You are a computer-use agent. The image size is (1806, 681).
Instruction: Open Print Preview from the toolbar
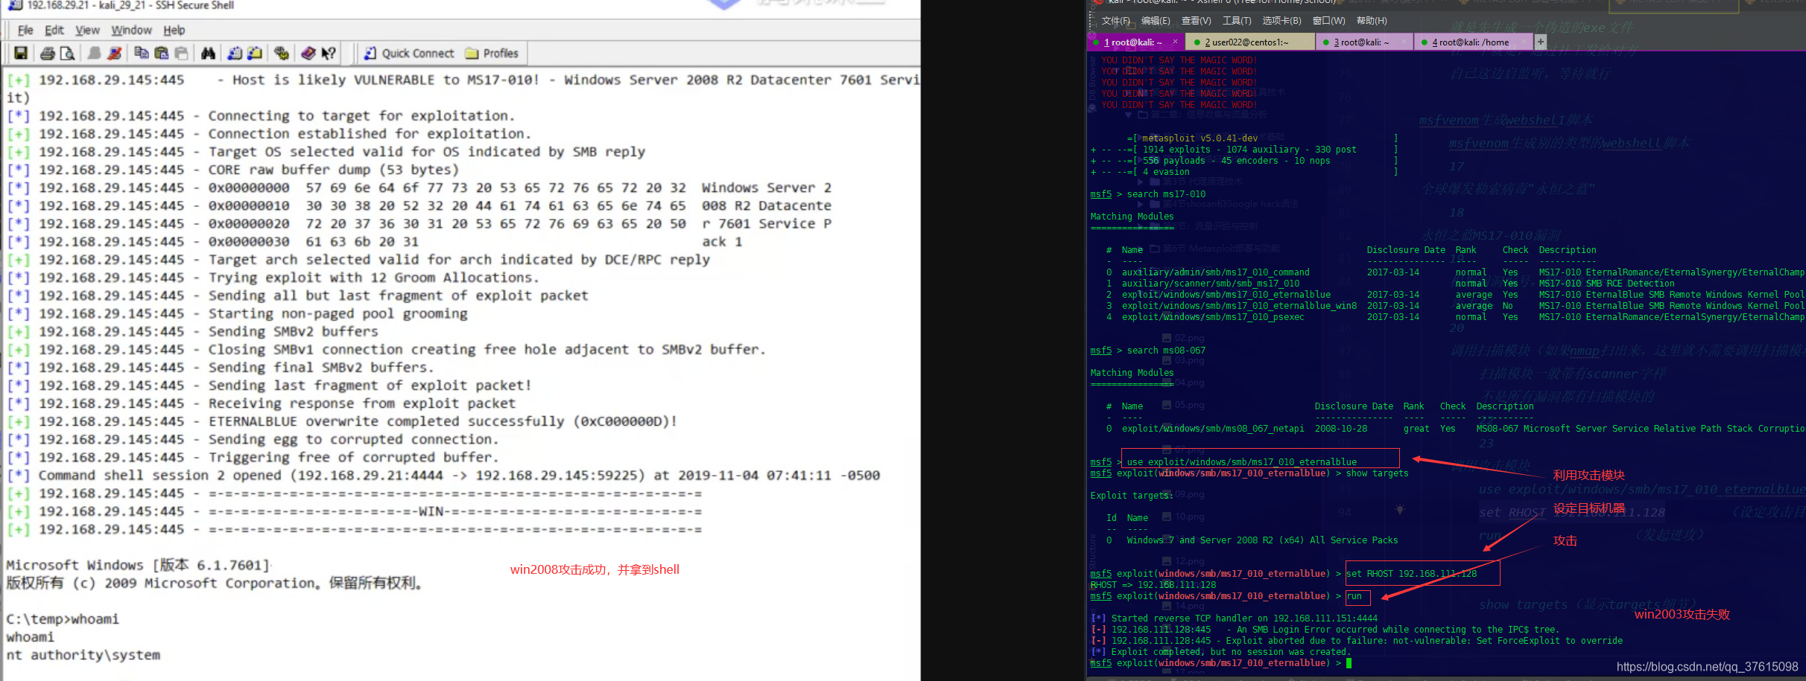67,53
